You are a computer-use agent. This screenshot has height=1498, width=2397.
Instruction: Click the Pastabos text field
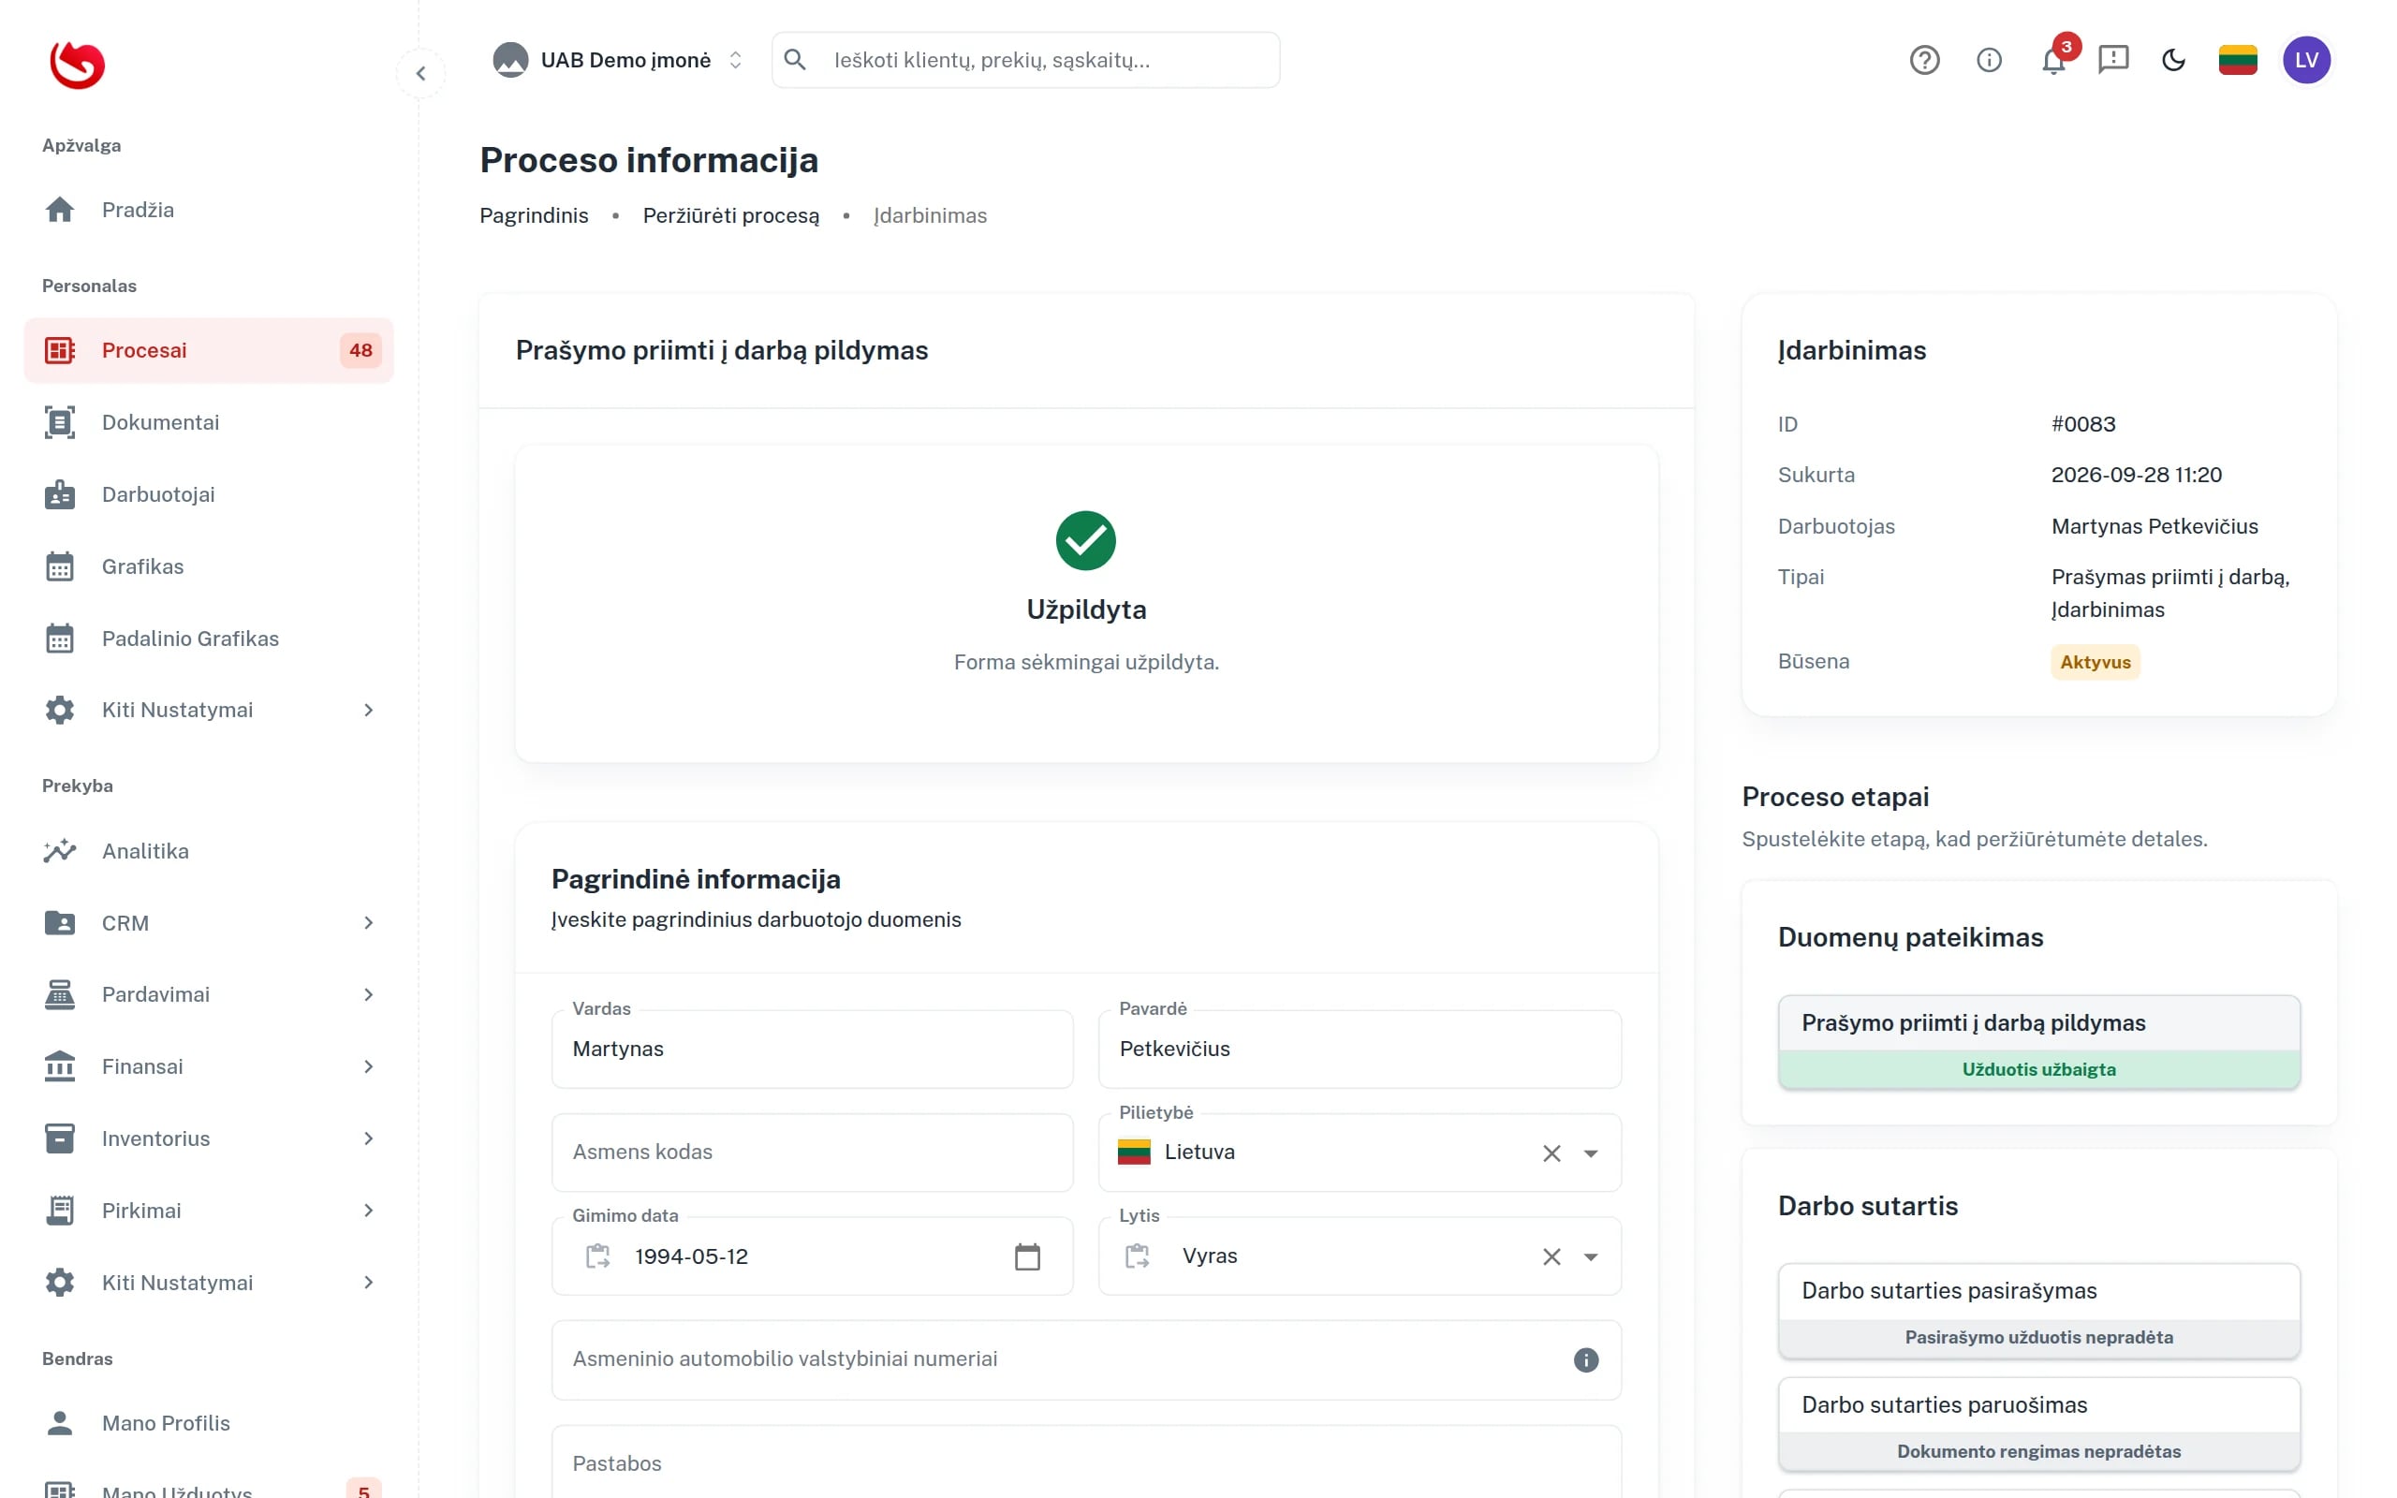pos(1086,1462)
